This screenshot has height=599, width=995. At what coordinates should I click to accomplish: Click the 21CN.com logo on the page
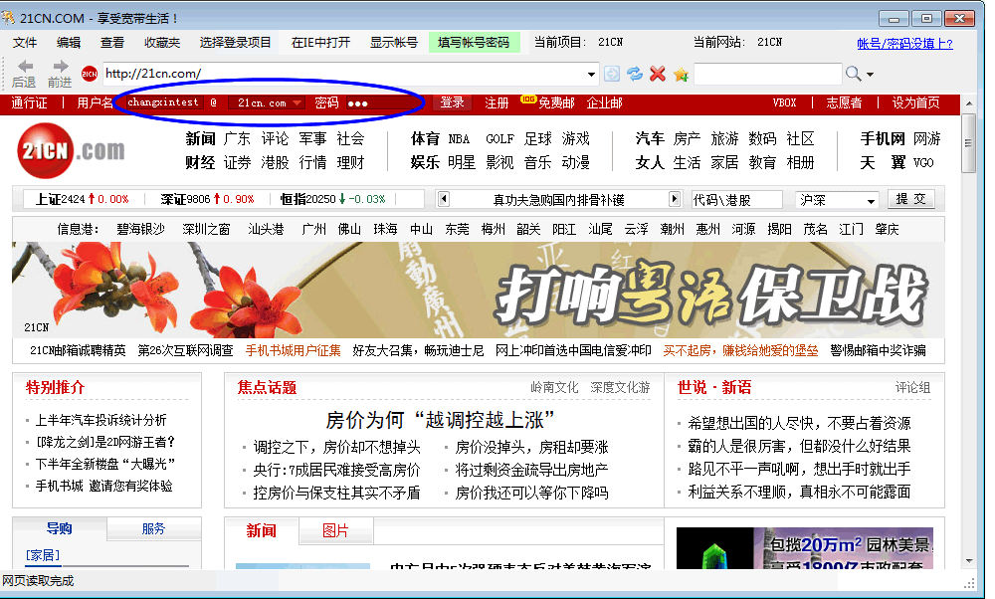[71, 150]
